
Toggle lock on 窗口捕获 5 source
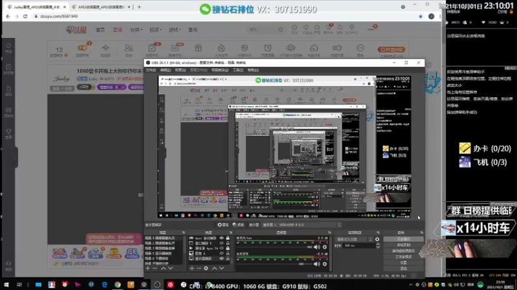click(227, 244)
